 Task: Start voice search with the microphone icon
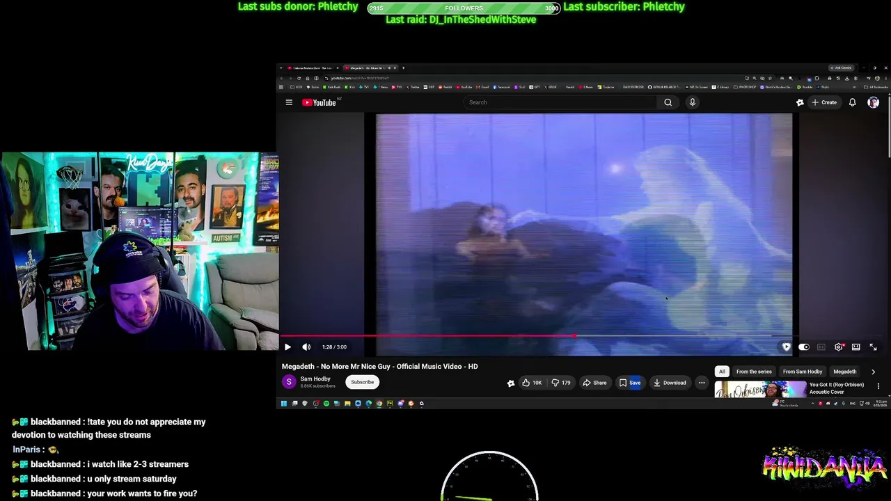click(692, 102)
